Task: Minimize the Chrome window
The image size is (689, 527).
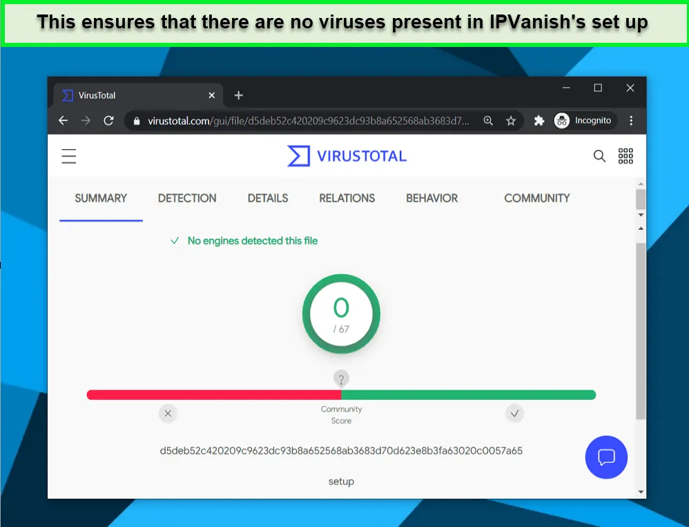Action: 566,88
